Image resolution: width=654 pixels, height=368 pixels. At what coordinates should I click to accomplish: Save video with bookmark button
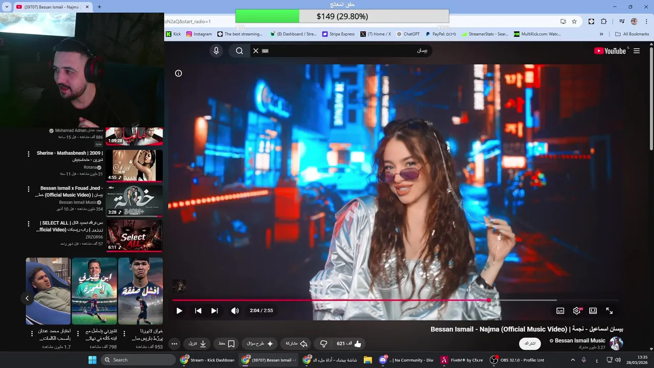coord(227,343)
